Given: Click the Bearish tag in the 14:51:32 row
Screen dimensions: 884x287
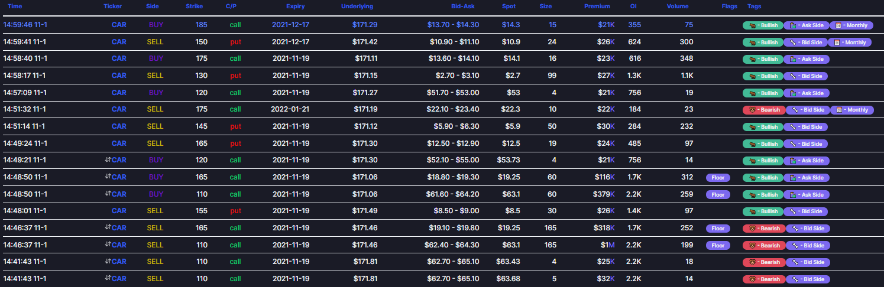Looking at the screenshot, I should (x=764, y=110).
